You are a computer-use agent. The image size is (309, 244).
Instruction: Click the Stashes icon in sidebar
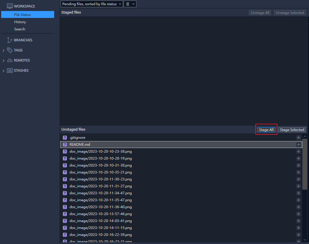(x=10, y=71)
